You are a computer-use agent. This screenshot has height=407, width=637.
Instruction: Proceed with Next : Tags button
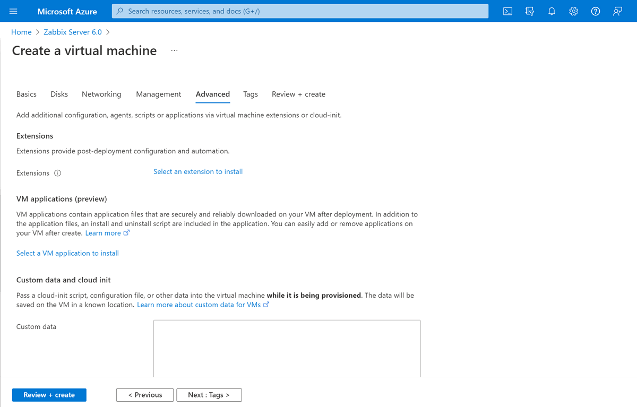click(x=209, y=395)
